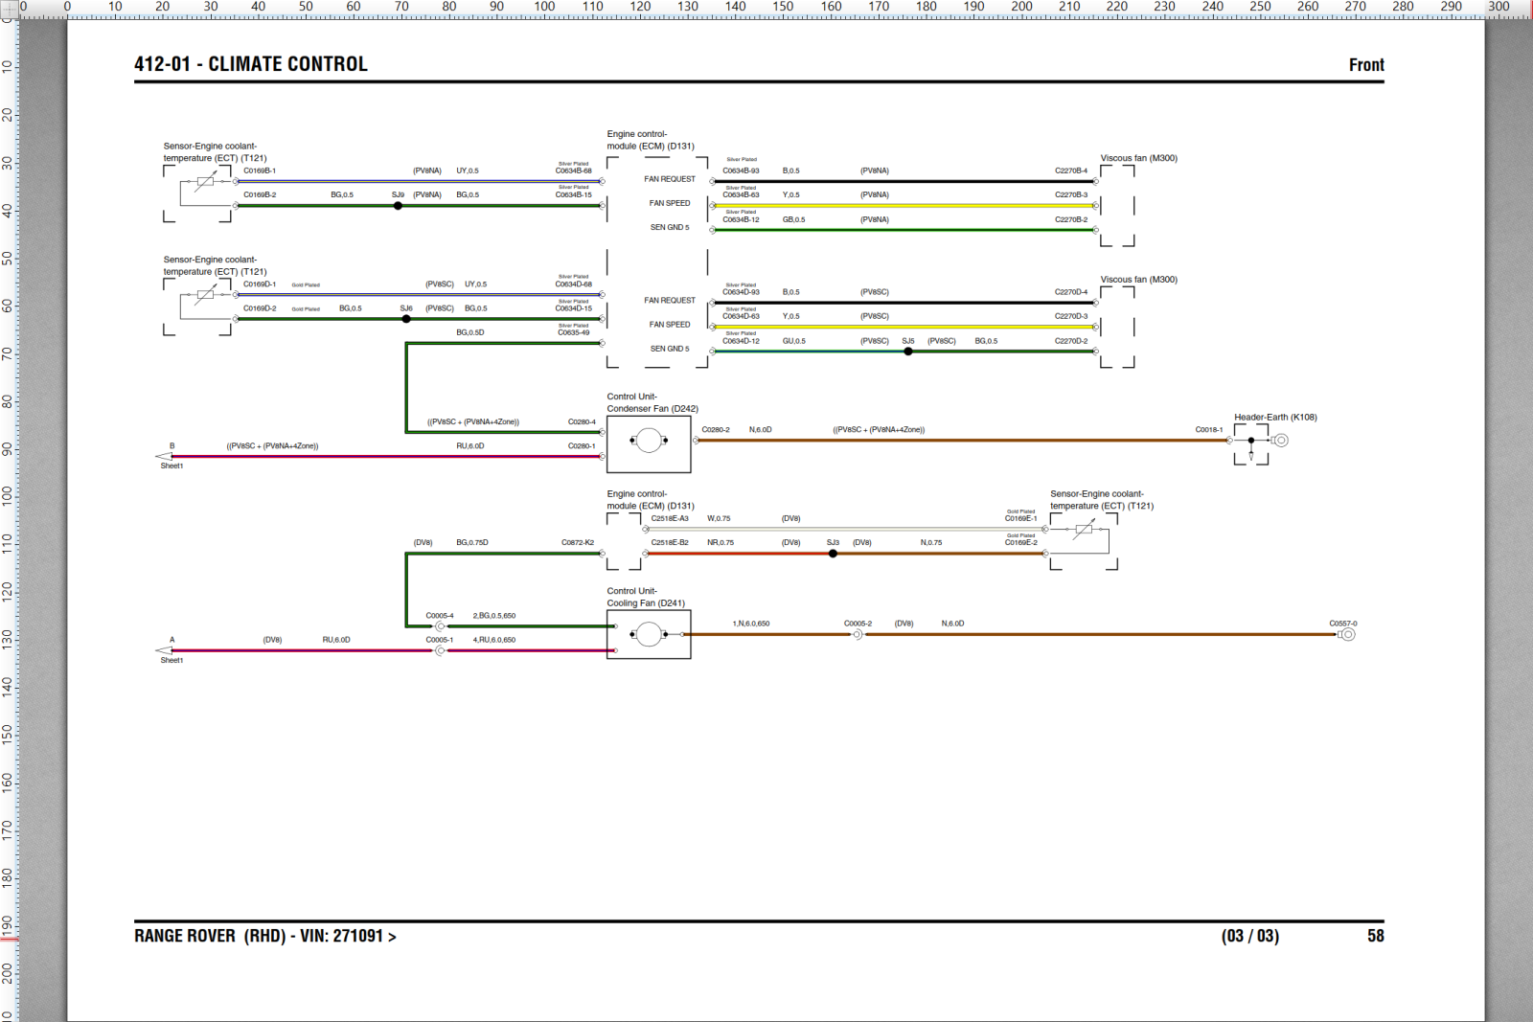Select the Control Unit-Condenser Fan (D242) label
Viewport: 1533px width, 1022px height.
tap(652, 402)
